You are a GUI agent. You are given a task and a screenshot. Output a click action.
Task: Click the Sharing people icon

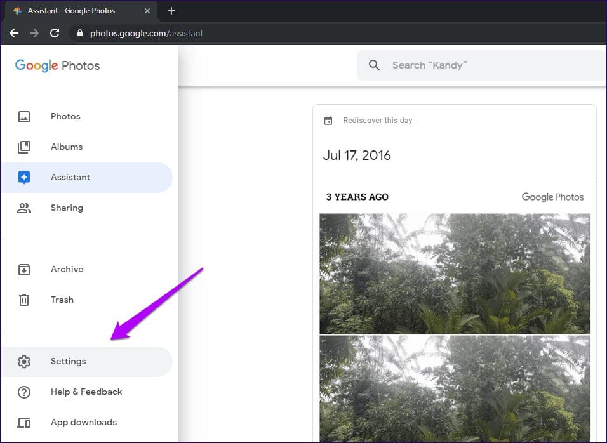[24, 208]
